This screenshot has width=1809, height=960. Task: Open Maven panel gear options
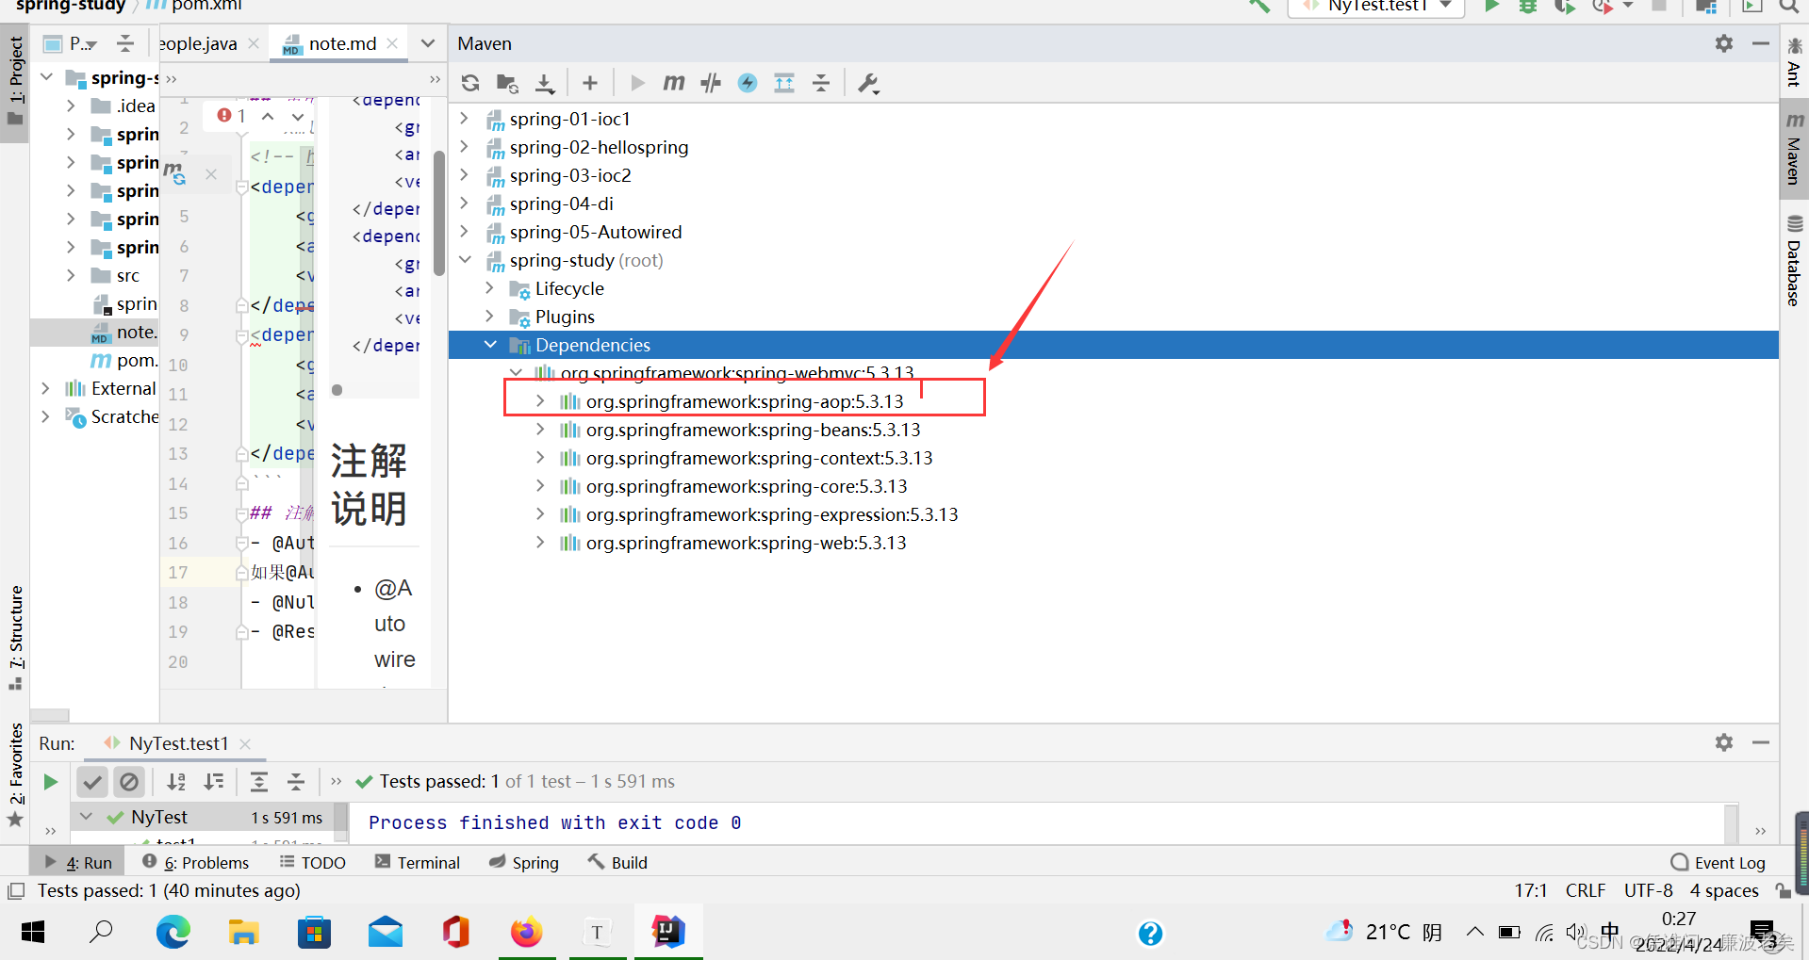point(1724,43)
